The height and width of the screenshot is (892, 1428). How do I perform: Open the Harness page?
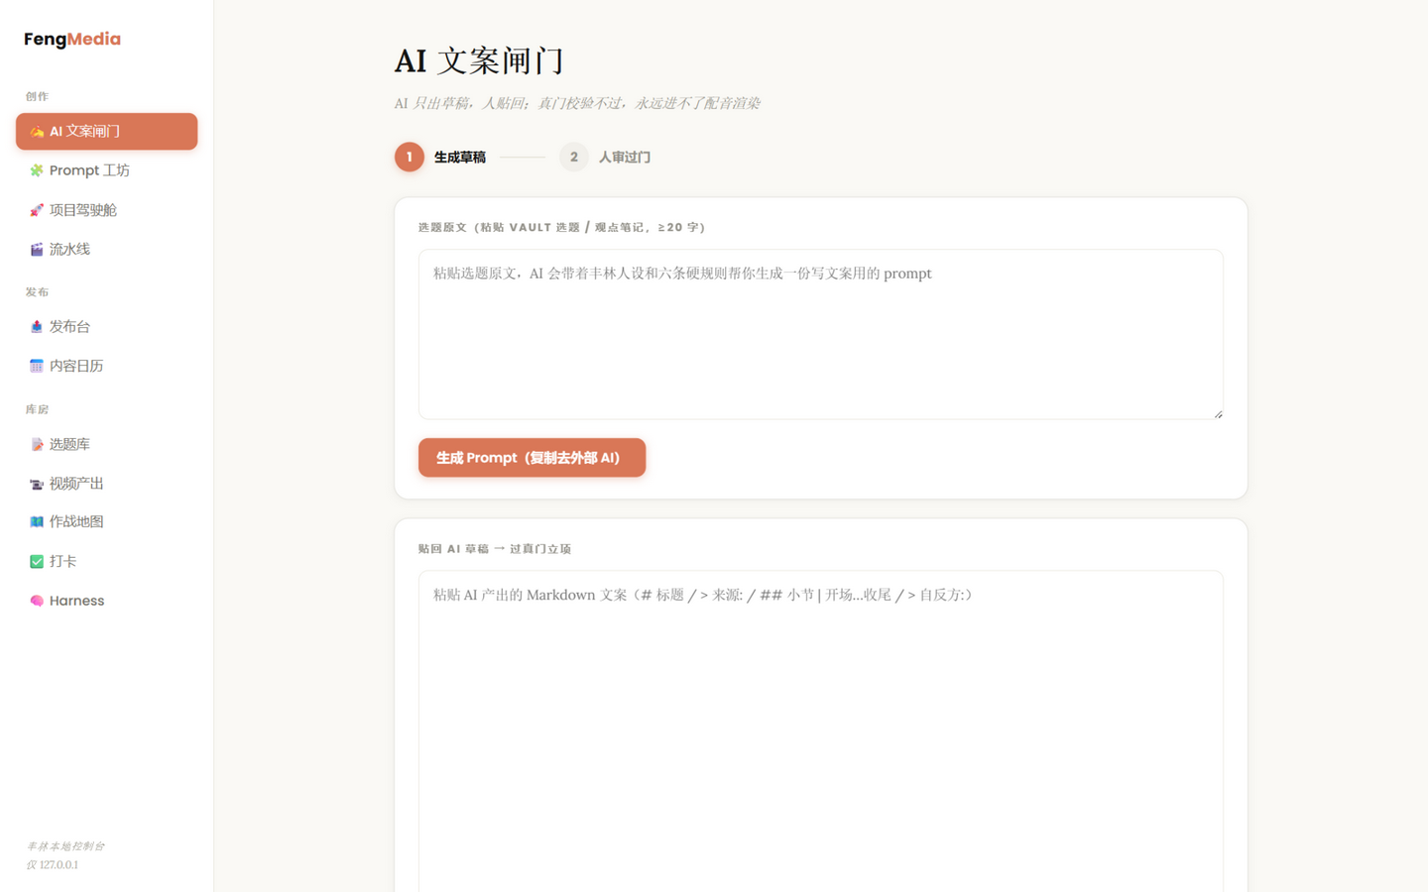[x=106, y=601]
